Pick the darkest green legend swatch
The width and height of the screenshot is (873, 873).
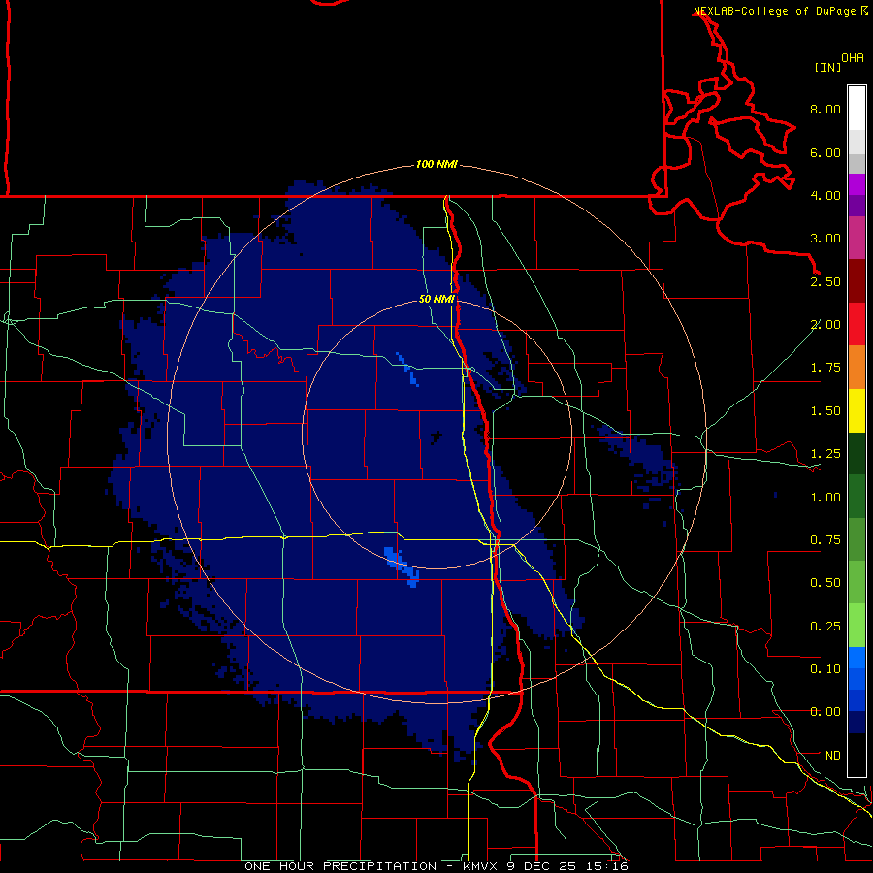coord(857,454)
